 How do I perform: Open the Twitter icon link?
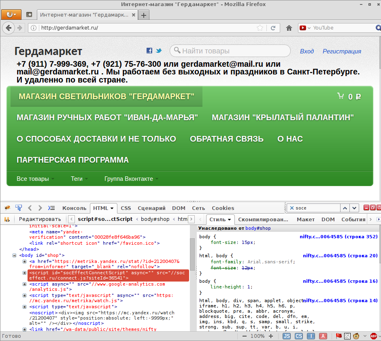[159, 51]
